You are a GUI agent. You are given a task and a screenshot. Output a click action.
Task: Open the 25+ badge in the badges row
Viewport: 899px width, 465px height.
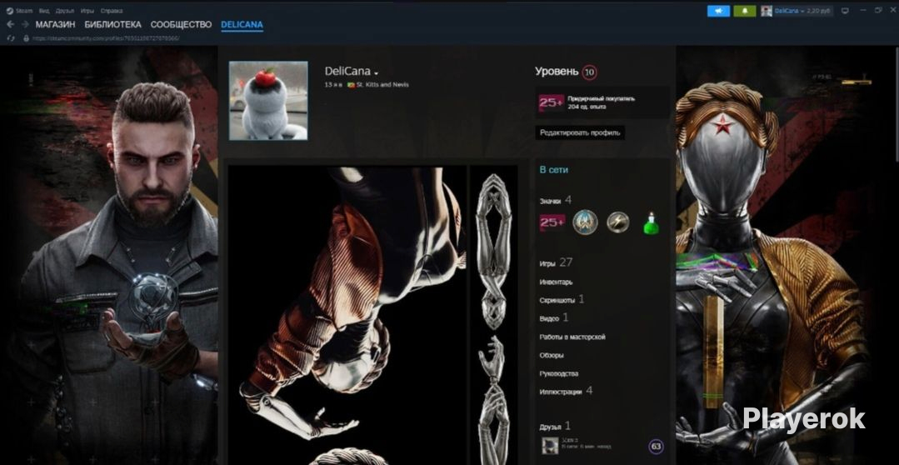pyautogui.click(x=552, y=222)
